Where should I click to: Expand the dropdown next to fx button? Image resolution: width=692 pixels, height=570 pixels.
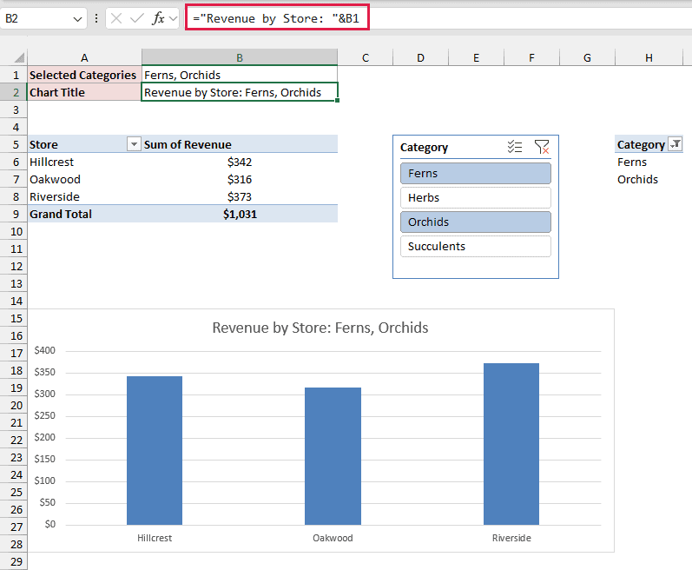(173, 18)
